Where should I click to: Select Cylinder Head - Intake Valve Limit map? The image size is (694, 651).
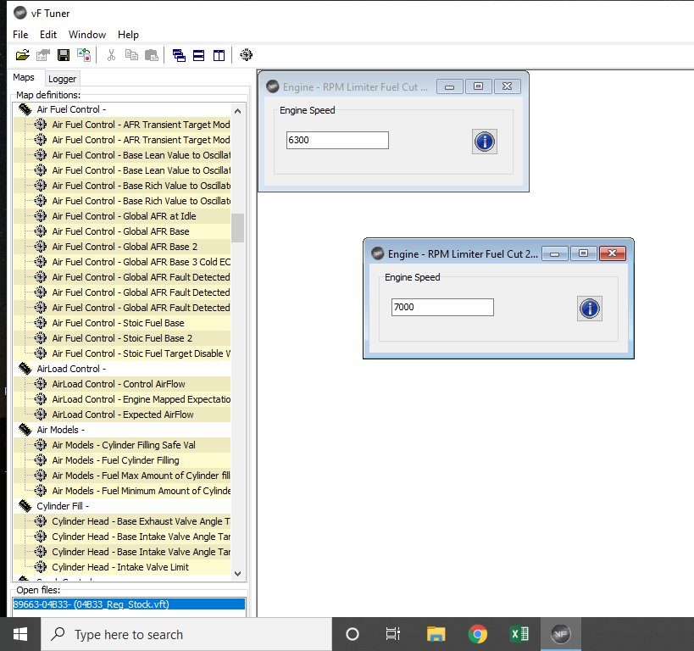click(x=120, y=567)
